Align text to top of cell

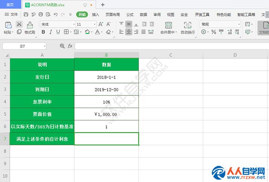tap(121, 24)
